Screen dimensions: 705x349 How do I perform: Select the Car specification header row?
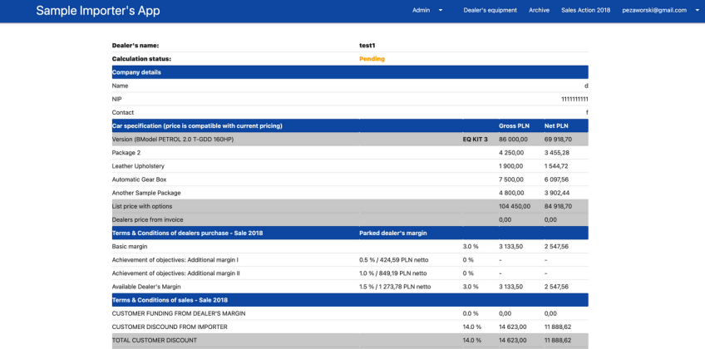[197, 126]
